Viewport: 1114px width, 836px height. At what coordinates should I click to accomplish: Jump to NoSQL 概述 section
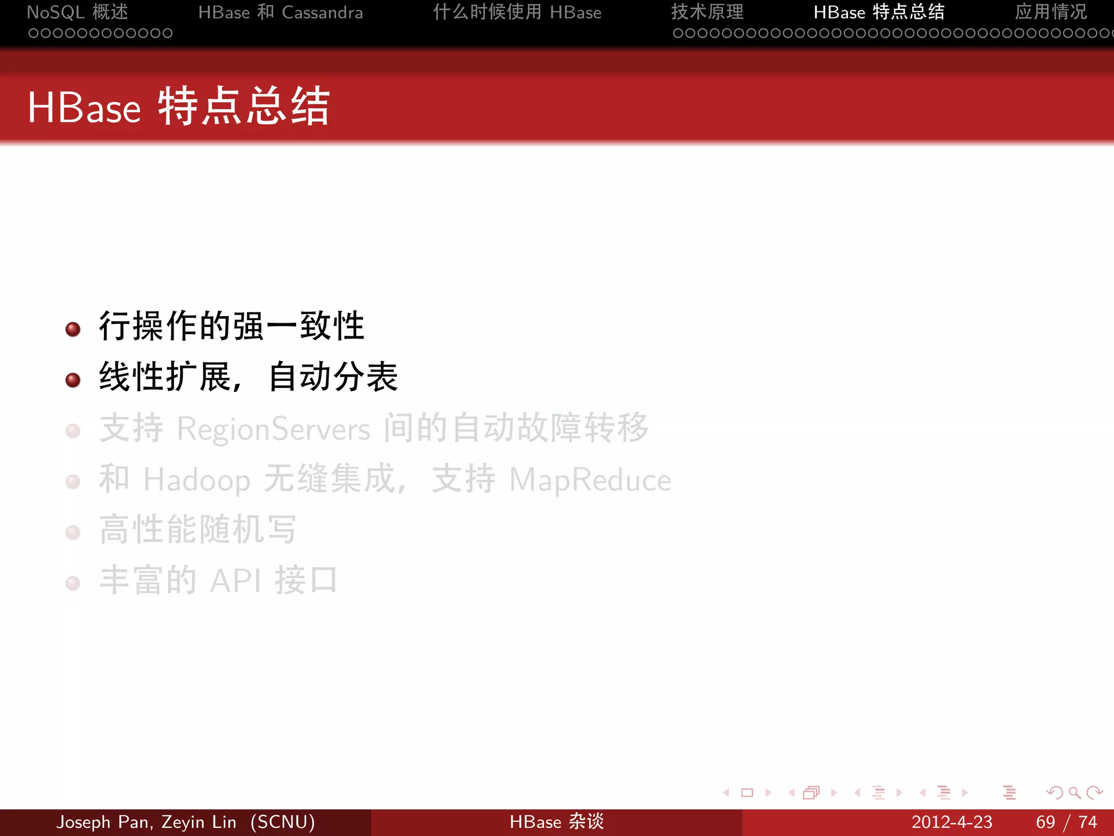78,12
